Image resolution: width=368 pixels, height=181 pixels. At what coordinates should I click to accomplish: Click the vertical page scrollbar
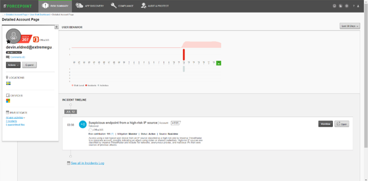366,75
